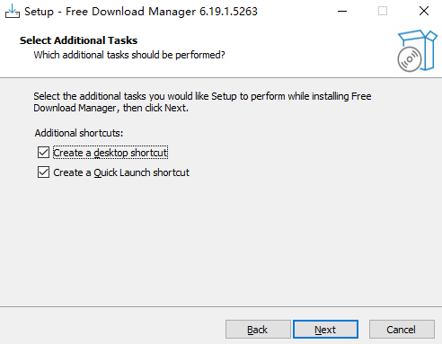The width and height of the screenshot is (442, 344).
Task: Click the empty gray area below the checkboxes
Action: [221, 240]
